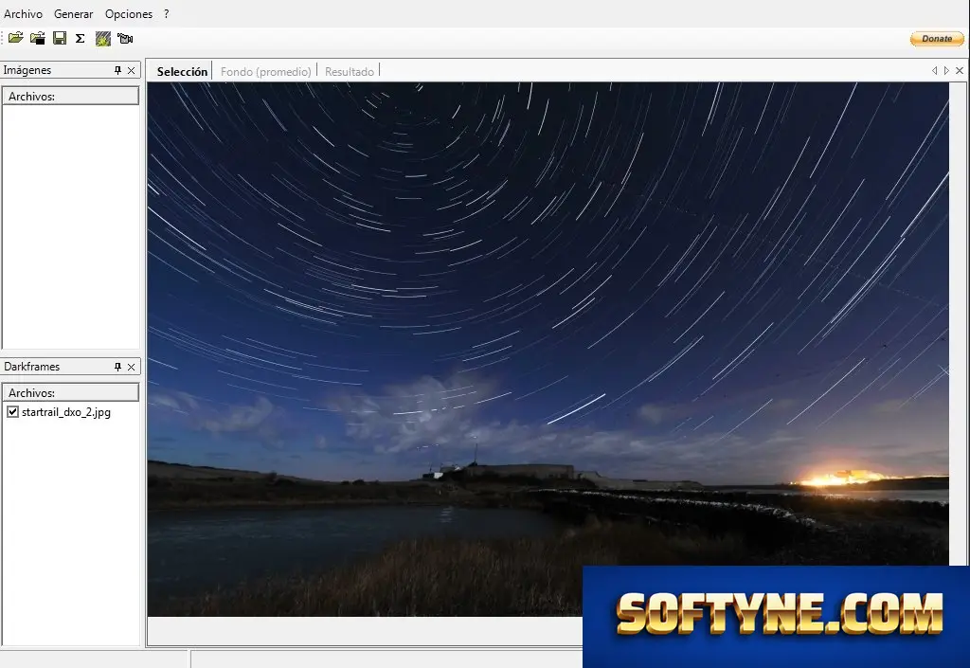This screenshot has width=970, height=668.
Task: Click the star trails processing icon
Action: coord(102,38)
